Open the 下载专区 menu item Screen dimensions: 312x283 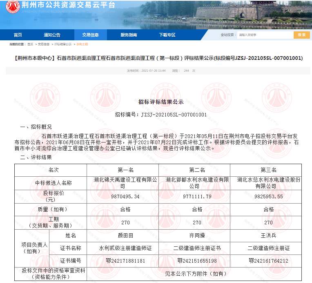click(x=167, y=35)
